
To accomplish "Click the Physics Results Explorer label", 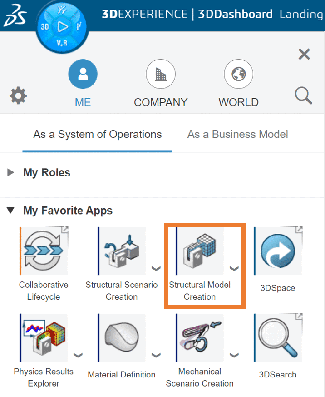I will (44, 377).
